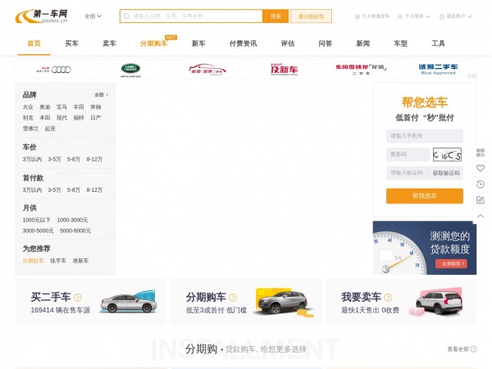Select brand 奔驰
Screen dimensions: 492x369
click(96, 107)
